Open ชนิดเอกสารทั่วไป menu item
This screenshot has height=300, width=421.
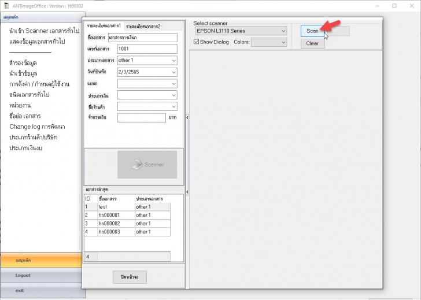coord(29,95)
